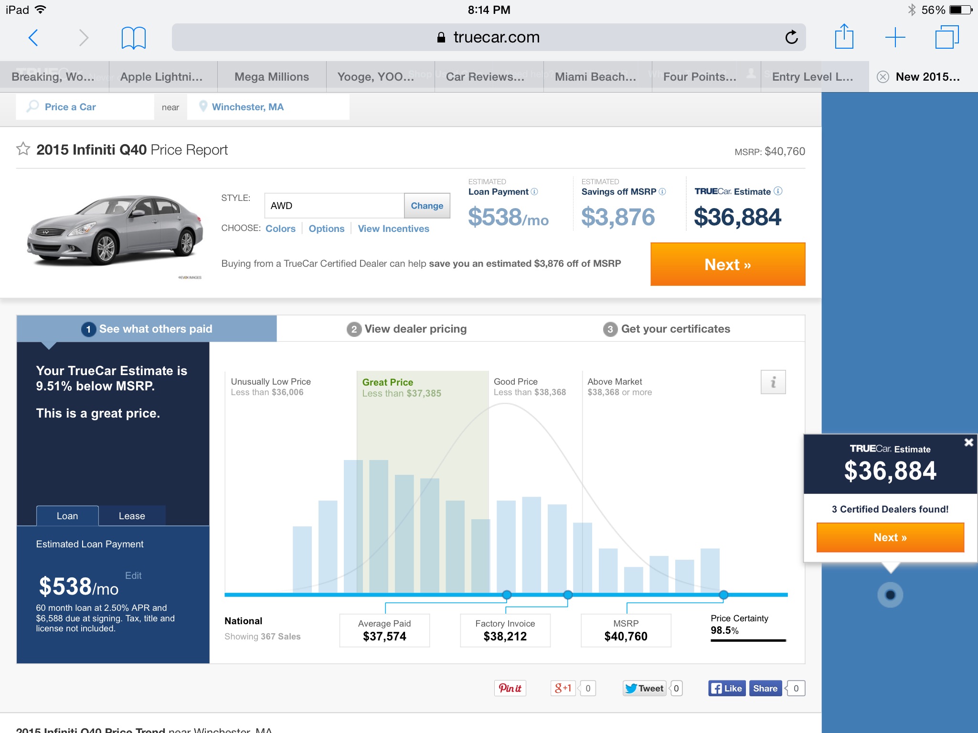
Task: Open the Colors chooser
Action: (280, 229)
